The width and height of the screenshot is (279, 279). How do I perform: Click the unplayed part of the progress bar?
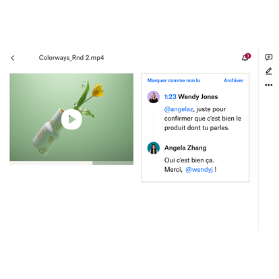coord(113,163)
